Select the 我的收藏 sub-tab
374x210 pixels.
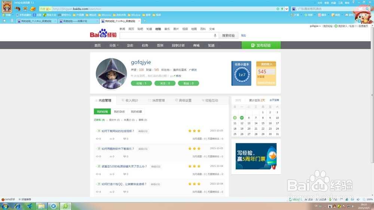click(x=136, y=112)
